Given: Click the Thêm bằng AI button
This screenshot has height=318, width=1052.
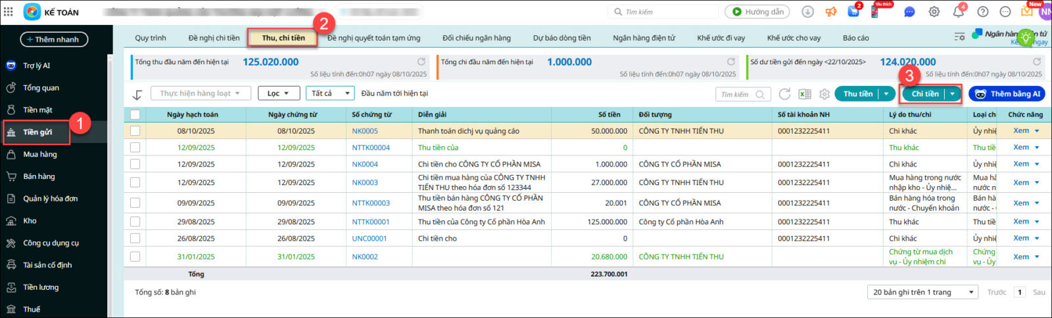Looking at the screenshot, I should click(1007, 94).
